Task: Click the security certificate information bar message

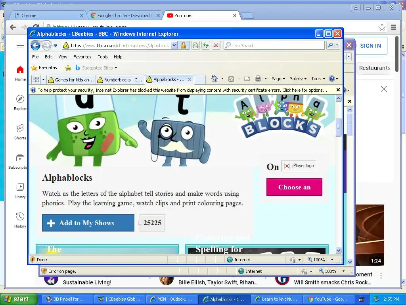Action: [182, 90]
